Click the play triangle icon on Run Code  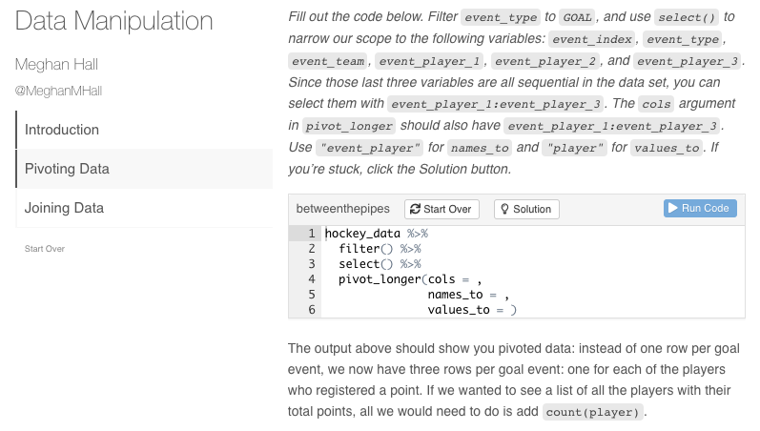tap(673, 208)
